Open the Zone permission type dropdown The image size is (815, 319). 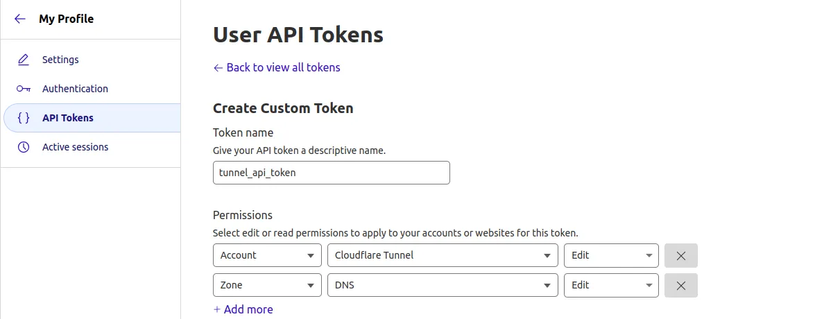(x=267, y=285)
